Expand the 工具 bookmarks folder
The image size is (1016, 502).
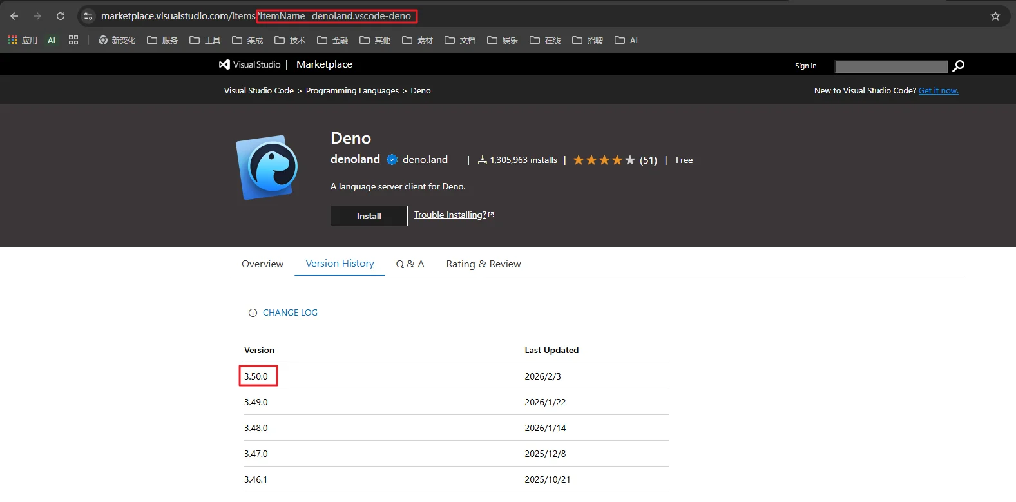pos(205,40)
